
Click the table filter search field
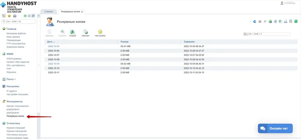(x=267, y=34)
